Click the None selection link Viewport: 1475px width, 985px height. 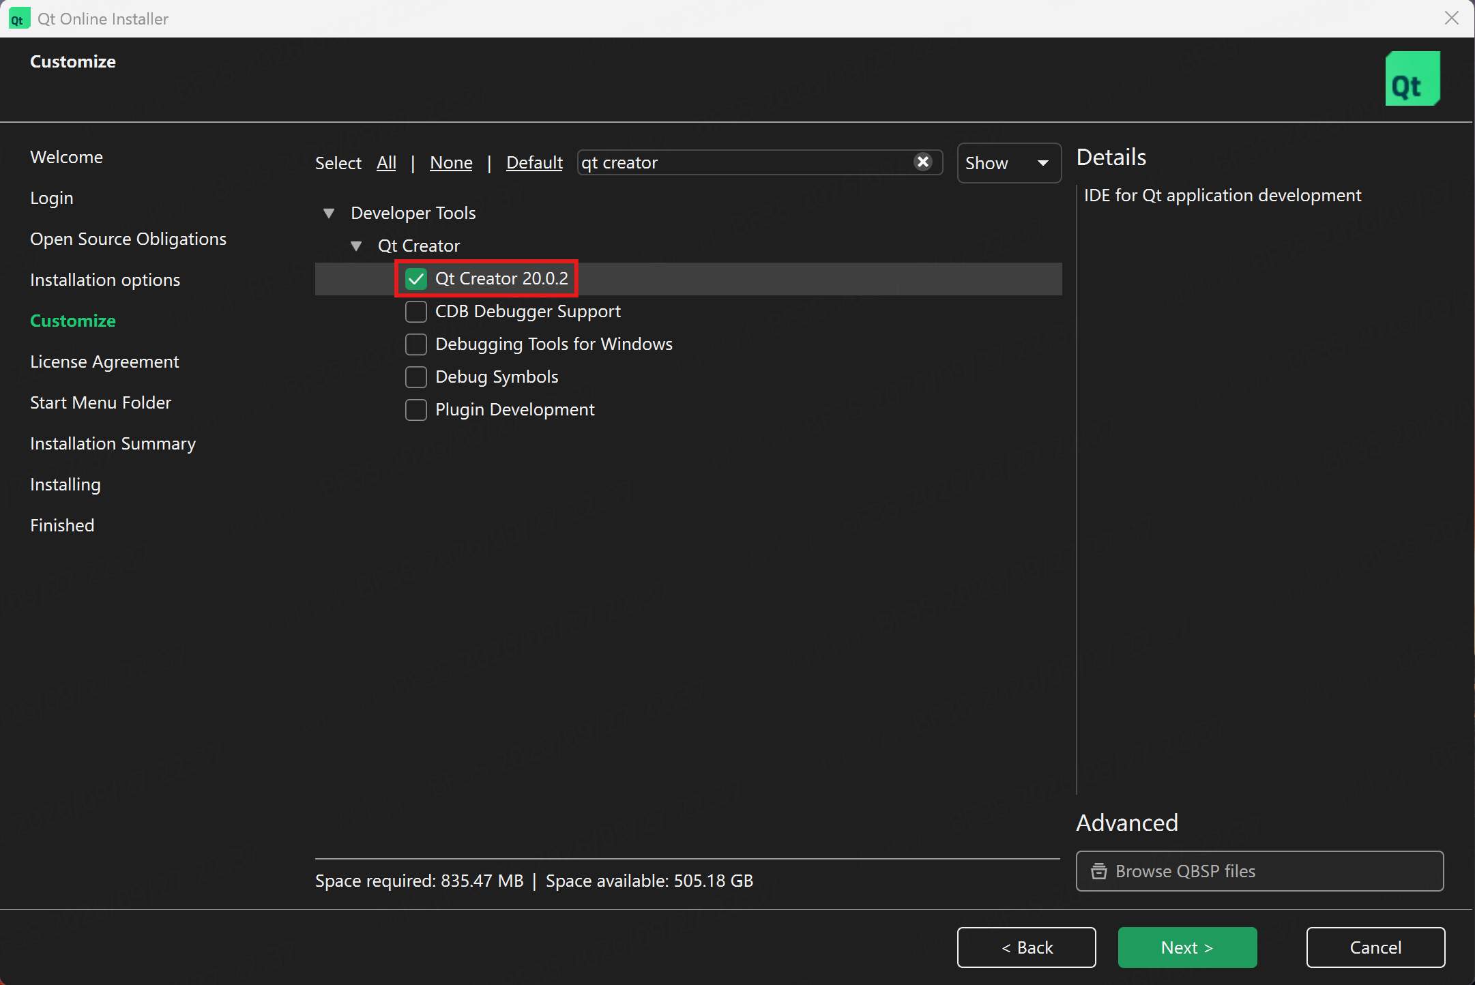[451, 163]
